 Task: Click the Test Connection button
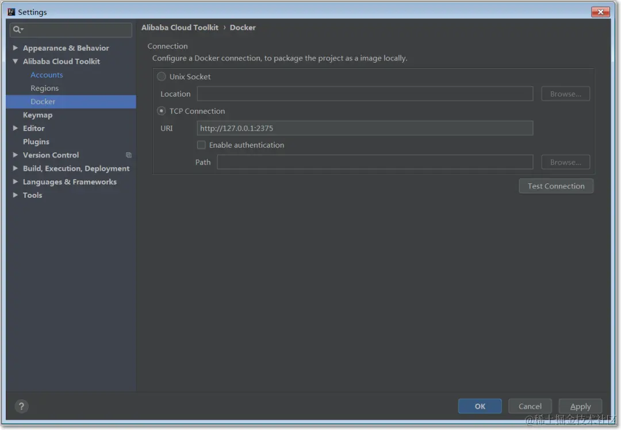(x=556, y=186)
